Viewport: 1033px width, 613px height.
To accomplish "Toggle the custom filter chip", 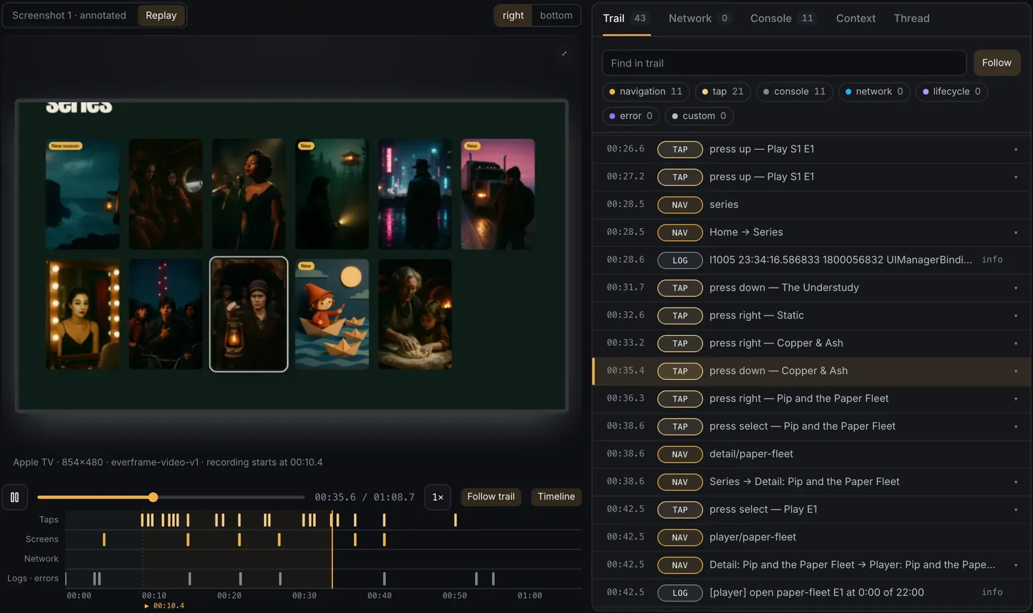I will (699, 116).
